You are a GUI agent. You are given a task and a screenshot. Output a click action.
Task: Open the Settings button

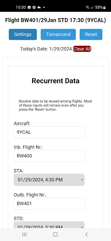coord(23,34)
